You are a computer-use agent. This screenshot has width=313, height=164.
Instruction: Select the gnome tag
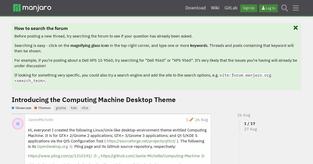coord(61,108)
